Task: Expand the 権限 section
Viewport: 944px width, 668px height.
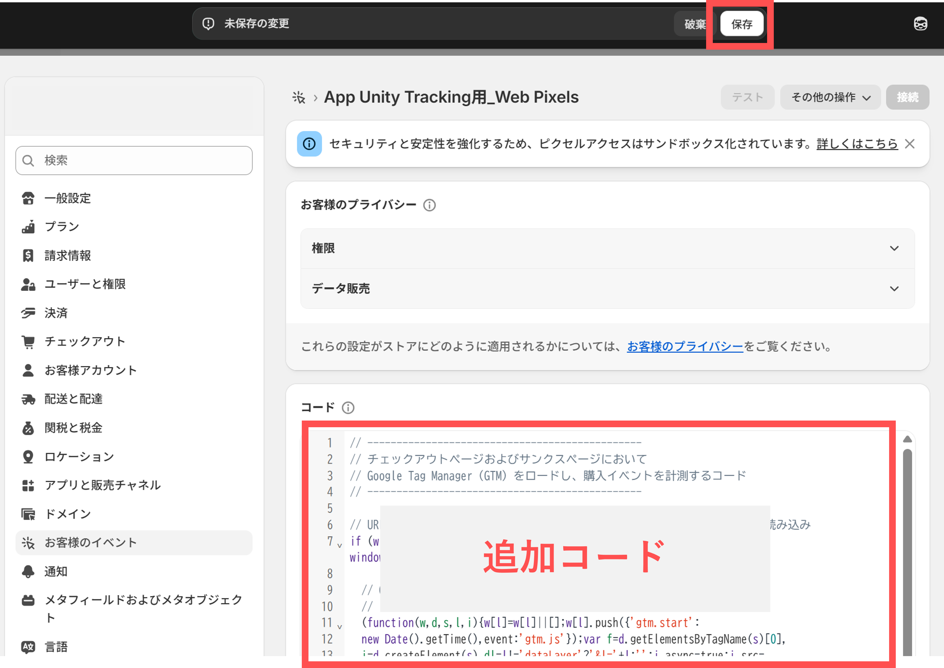Action: coord(608,248)
